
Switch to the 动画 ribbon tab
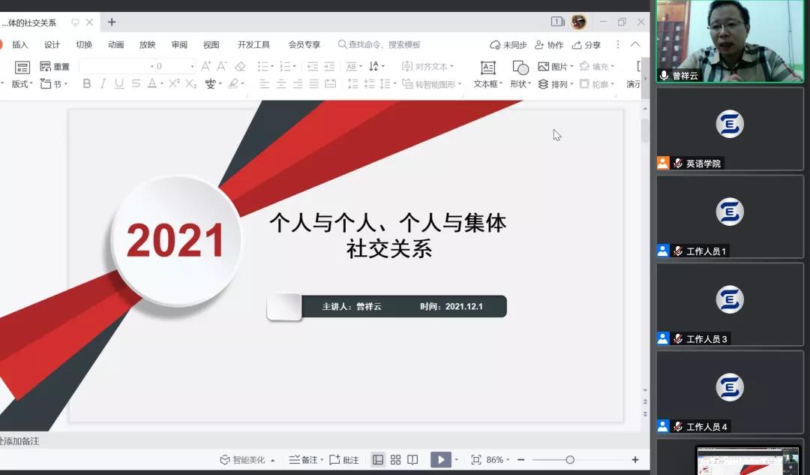[115, 45]
